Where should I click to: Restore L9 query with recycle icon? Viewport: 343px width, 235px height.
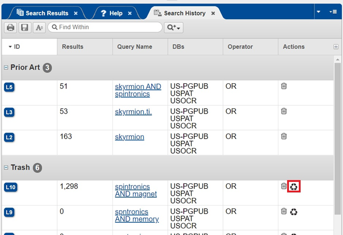pyautogui.click(x=294, y=212)
